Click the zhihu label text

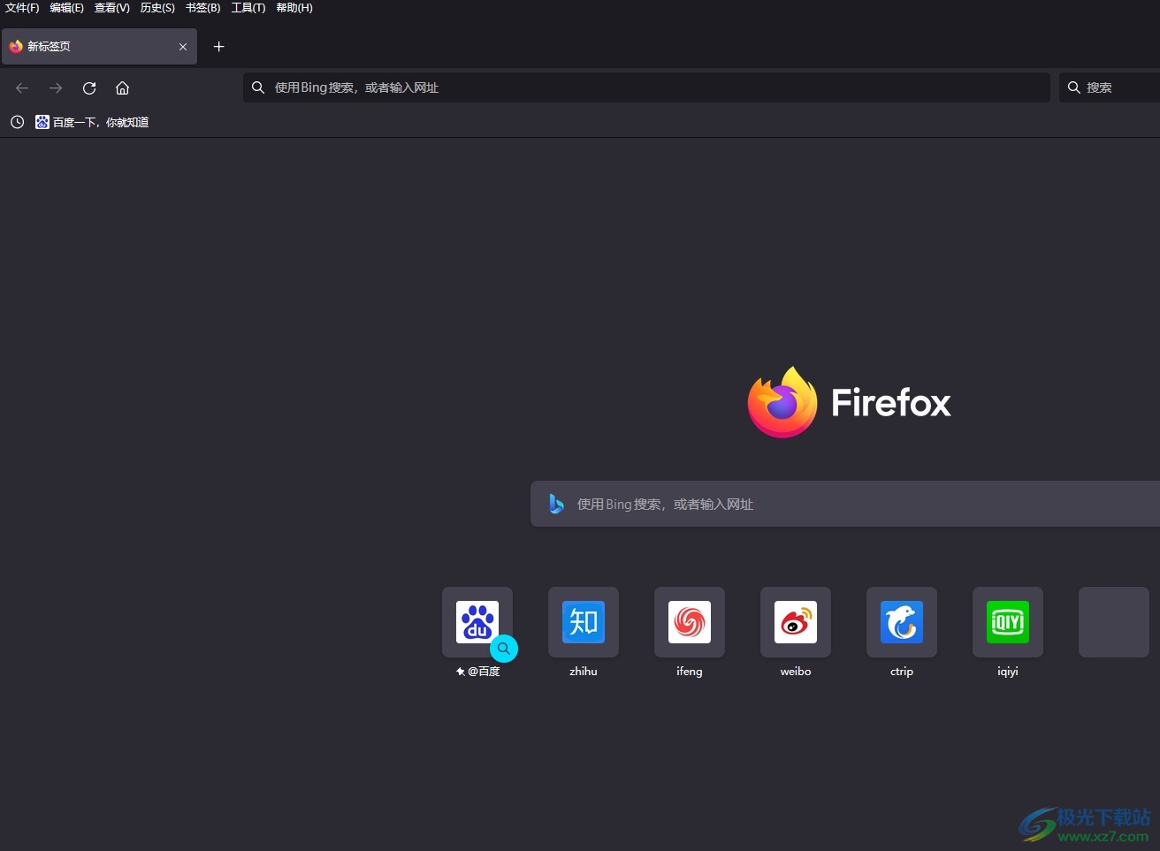(584, 672)
